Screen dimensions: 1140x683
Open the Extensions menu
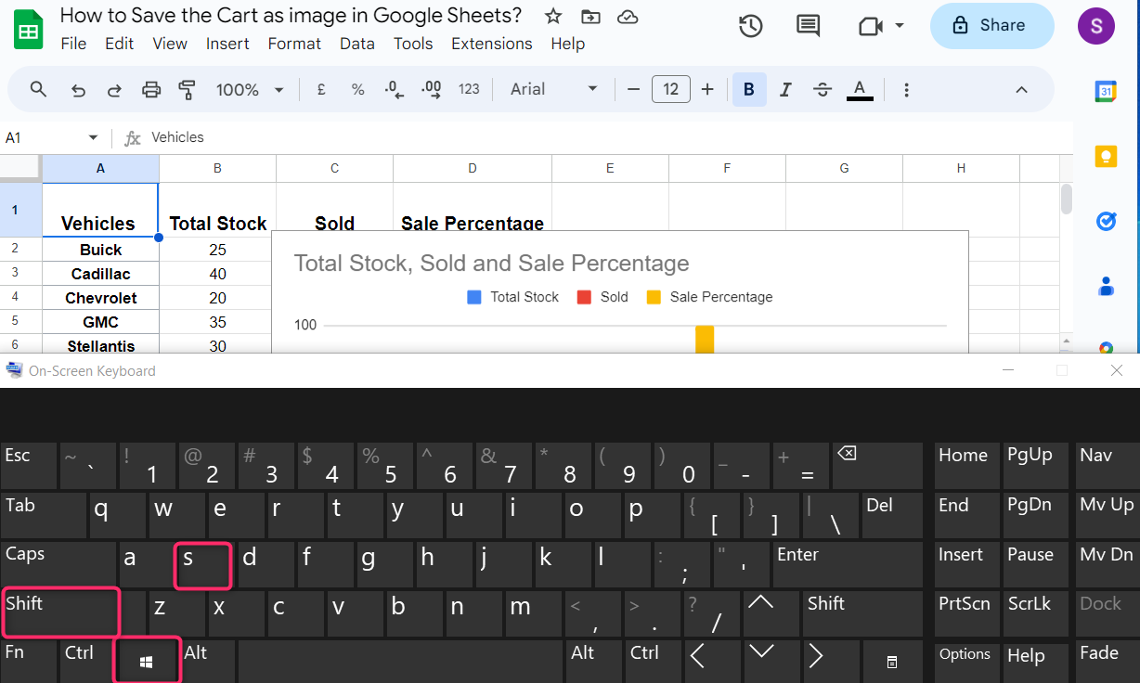pos(491,44)
